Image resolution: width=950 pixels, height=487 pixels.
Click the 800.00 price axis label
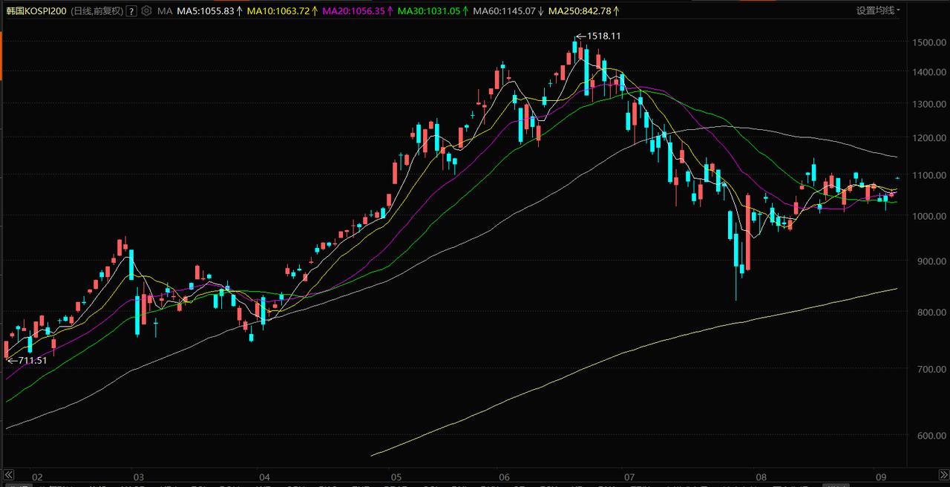pos(931,313)
